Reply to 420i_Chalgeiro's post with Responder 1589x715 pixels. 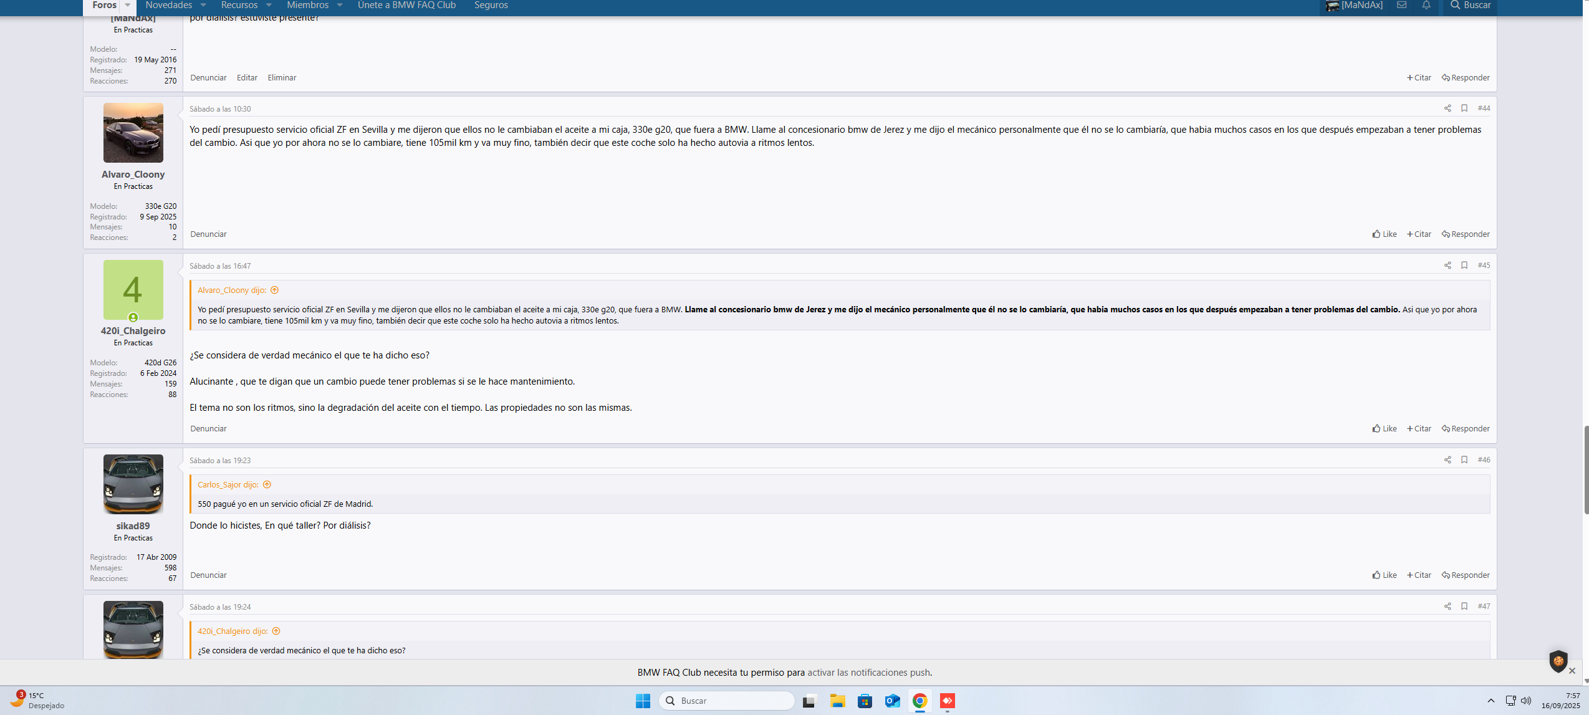pos(1465,429)
